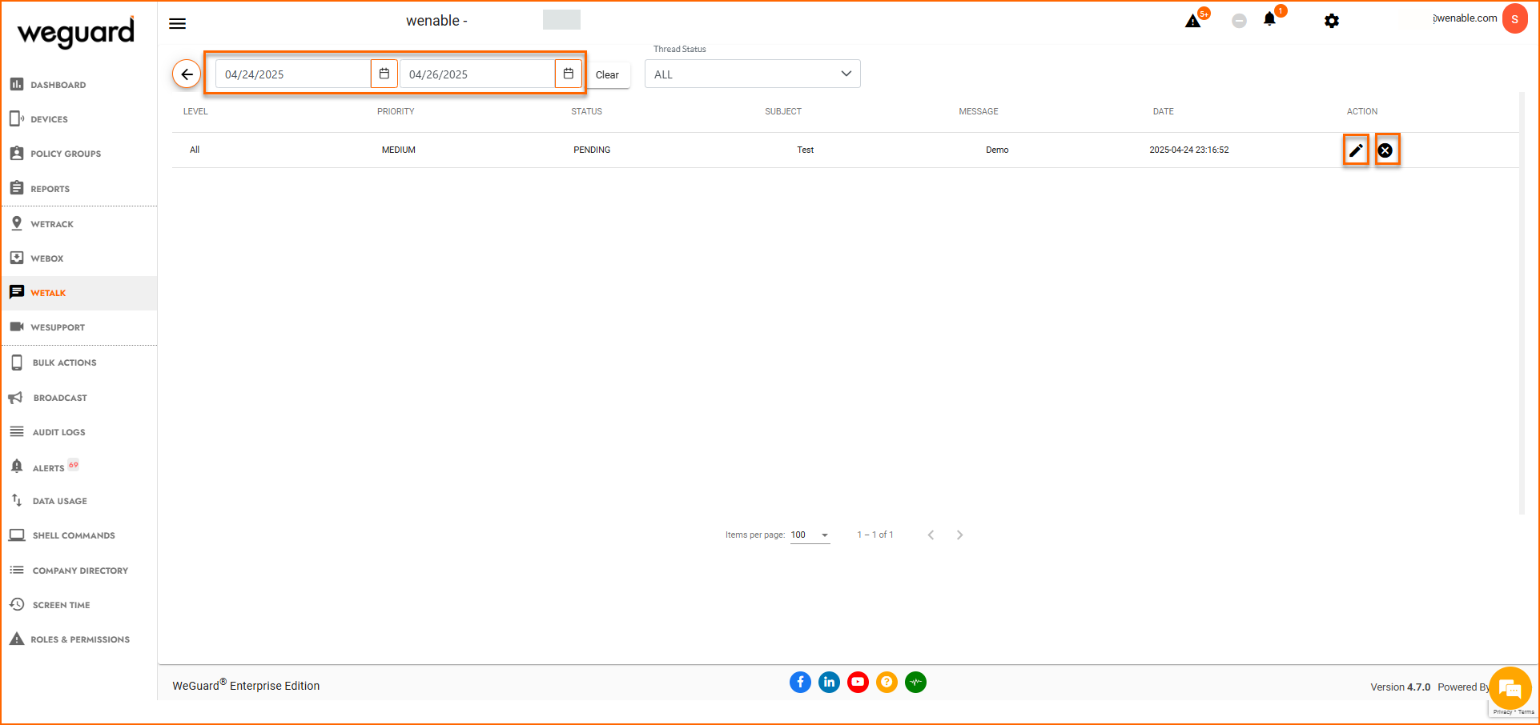Go back with the arrow button
1540x725 pixels.
point(187,74)
